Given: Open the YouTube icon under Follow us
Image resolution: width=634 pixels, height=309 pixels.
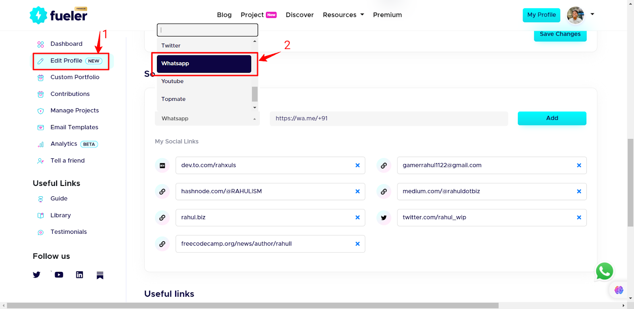Looking at the screenshot, I should pyautogui.click(x=59, y=275).
